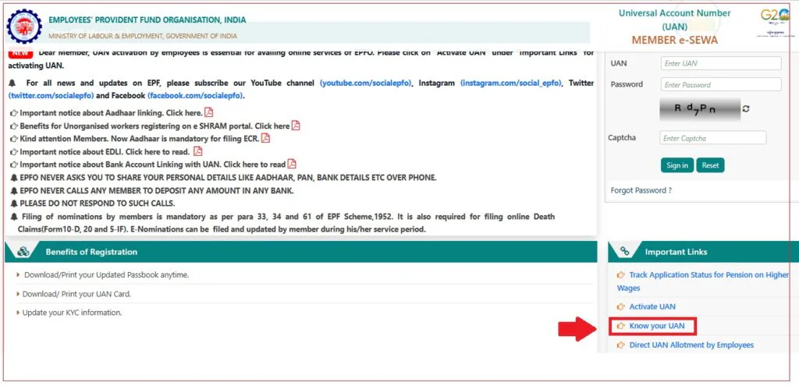This screenshot has height=386, width=799.
Task: Click 'Important notice about Bank Account Linking' text
Action: pyautogui.click(x=152, y=165)
